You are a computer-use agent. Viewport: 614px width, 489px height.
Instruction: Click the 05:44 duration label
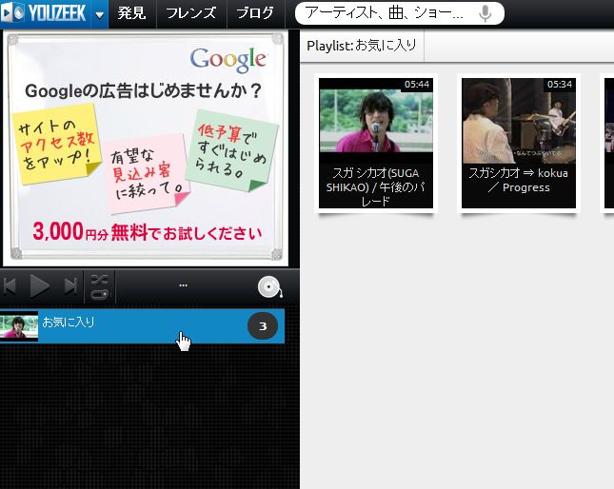pos(417,85)
